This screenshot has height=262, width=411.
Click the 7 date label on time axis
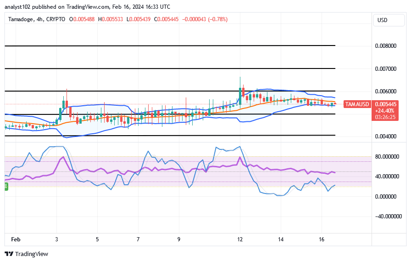[x=138, y=239]
